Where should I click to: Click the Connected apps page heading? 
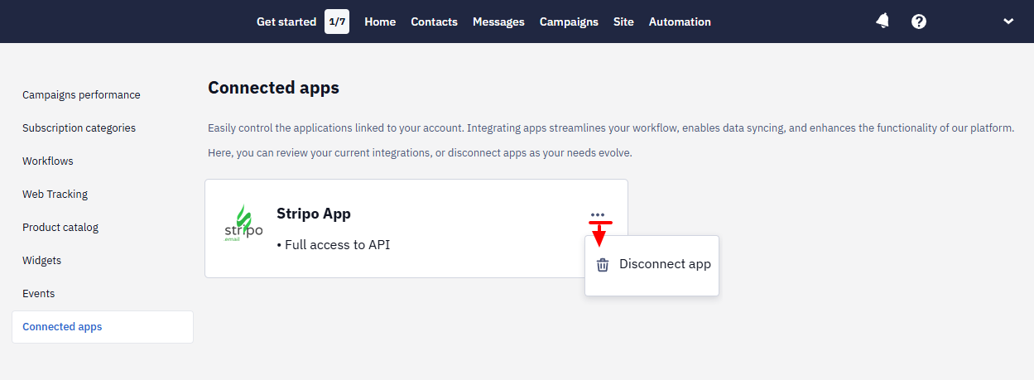273,88
